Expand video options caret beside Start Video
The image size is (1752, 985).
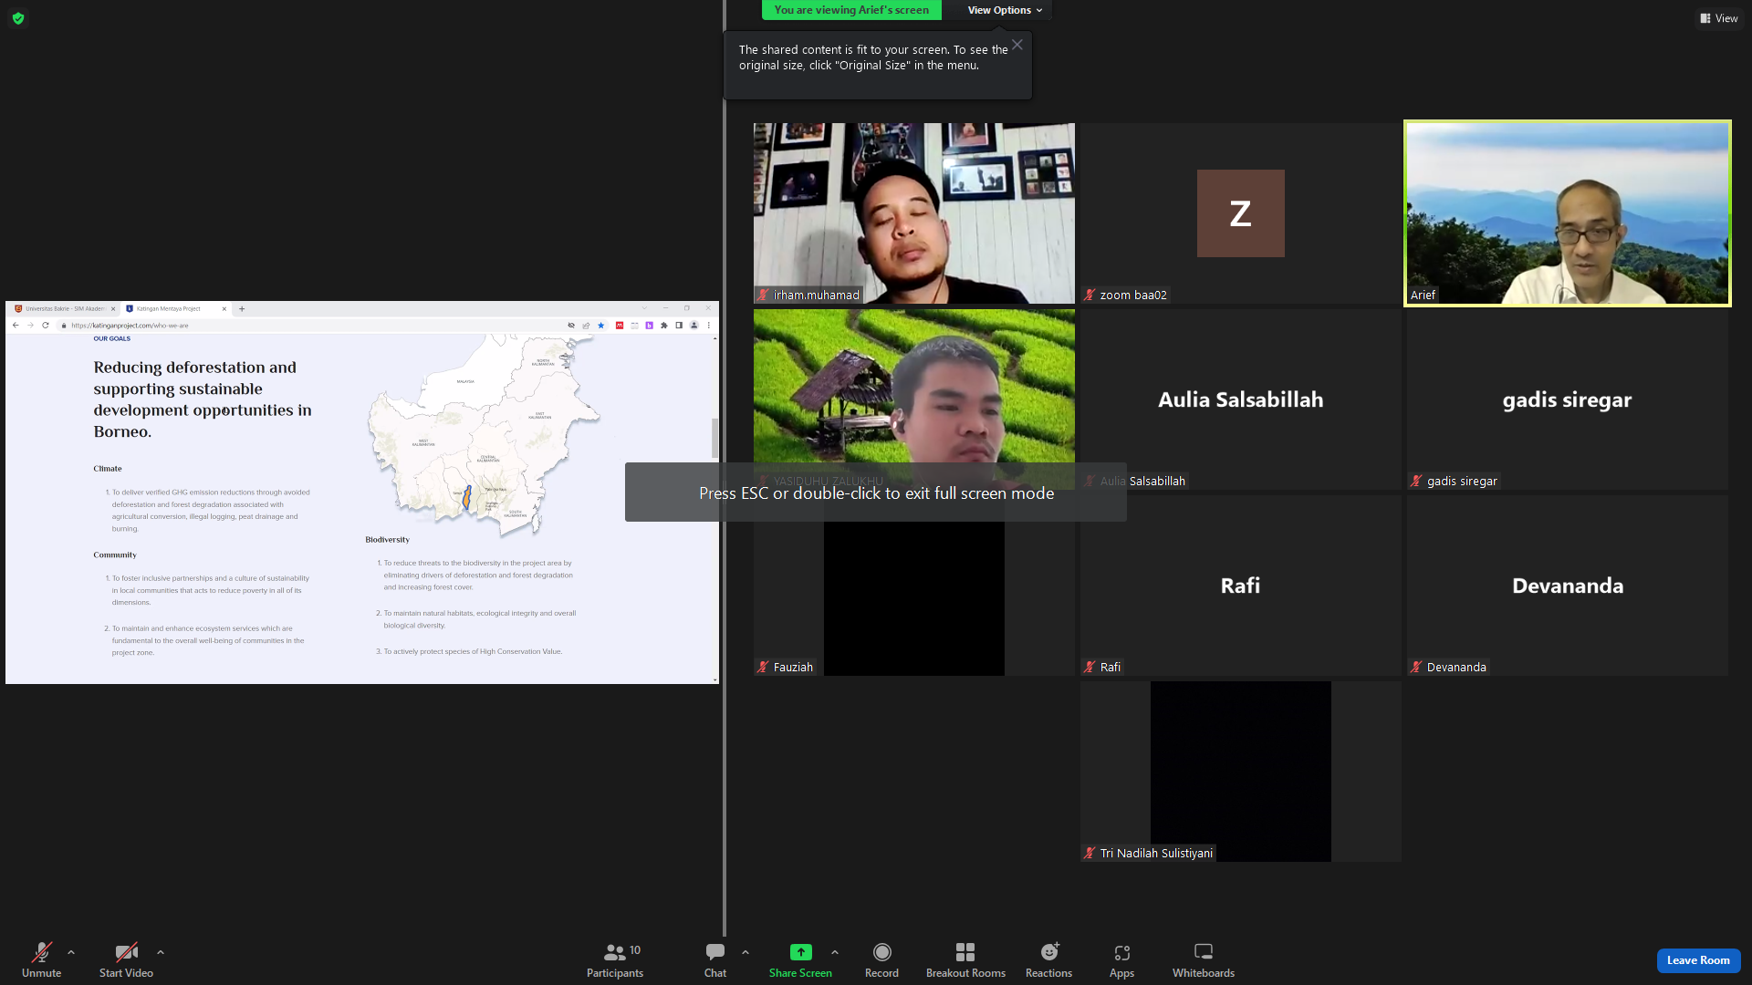point(161,952)
